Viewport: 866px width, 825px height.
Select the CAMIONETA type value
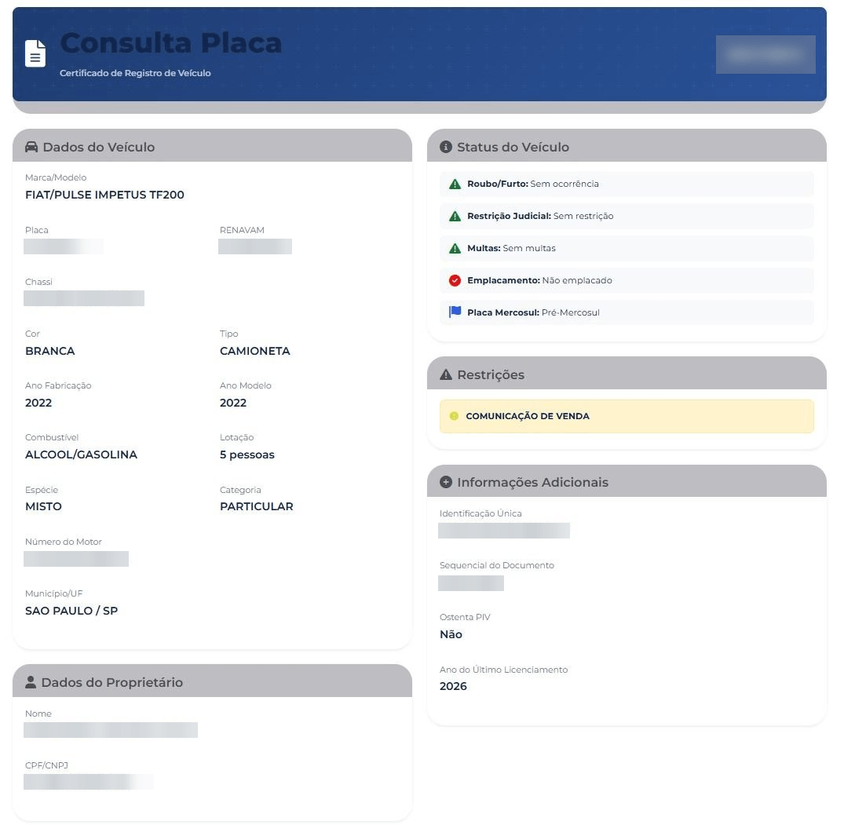click(x=255, y=351)
